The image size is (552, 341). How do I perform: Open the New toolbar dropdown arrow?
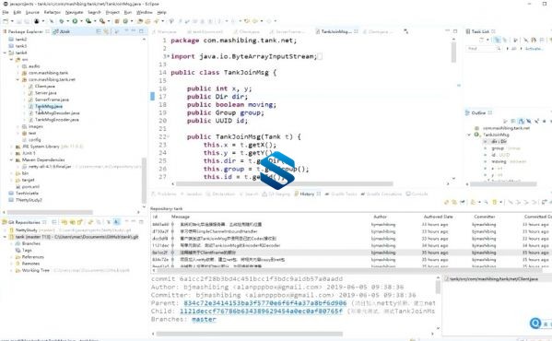pyautogui.click(x=12, y=21)
